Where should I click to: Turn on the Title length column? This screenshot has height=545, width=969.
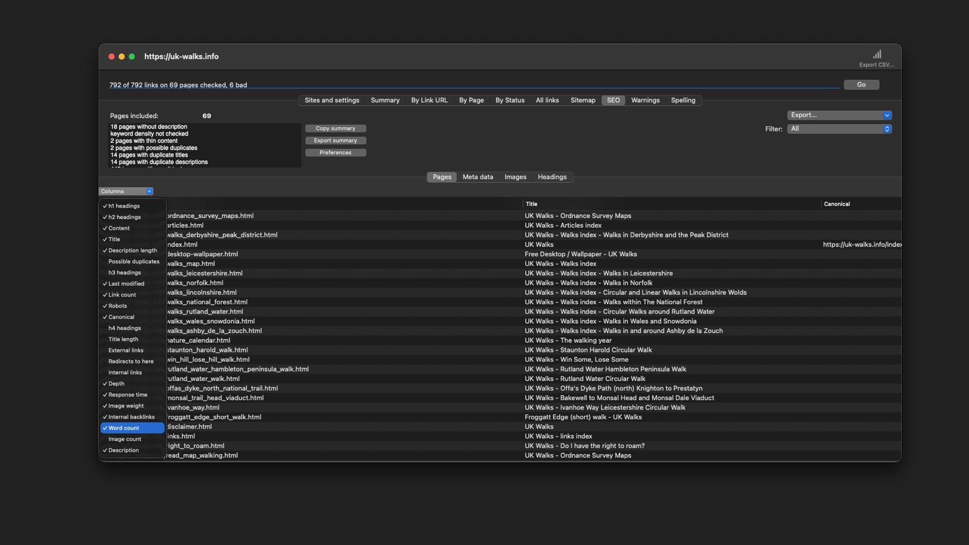point(133,339)
